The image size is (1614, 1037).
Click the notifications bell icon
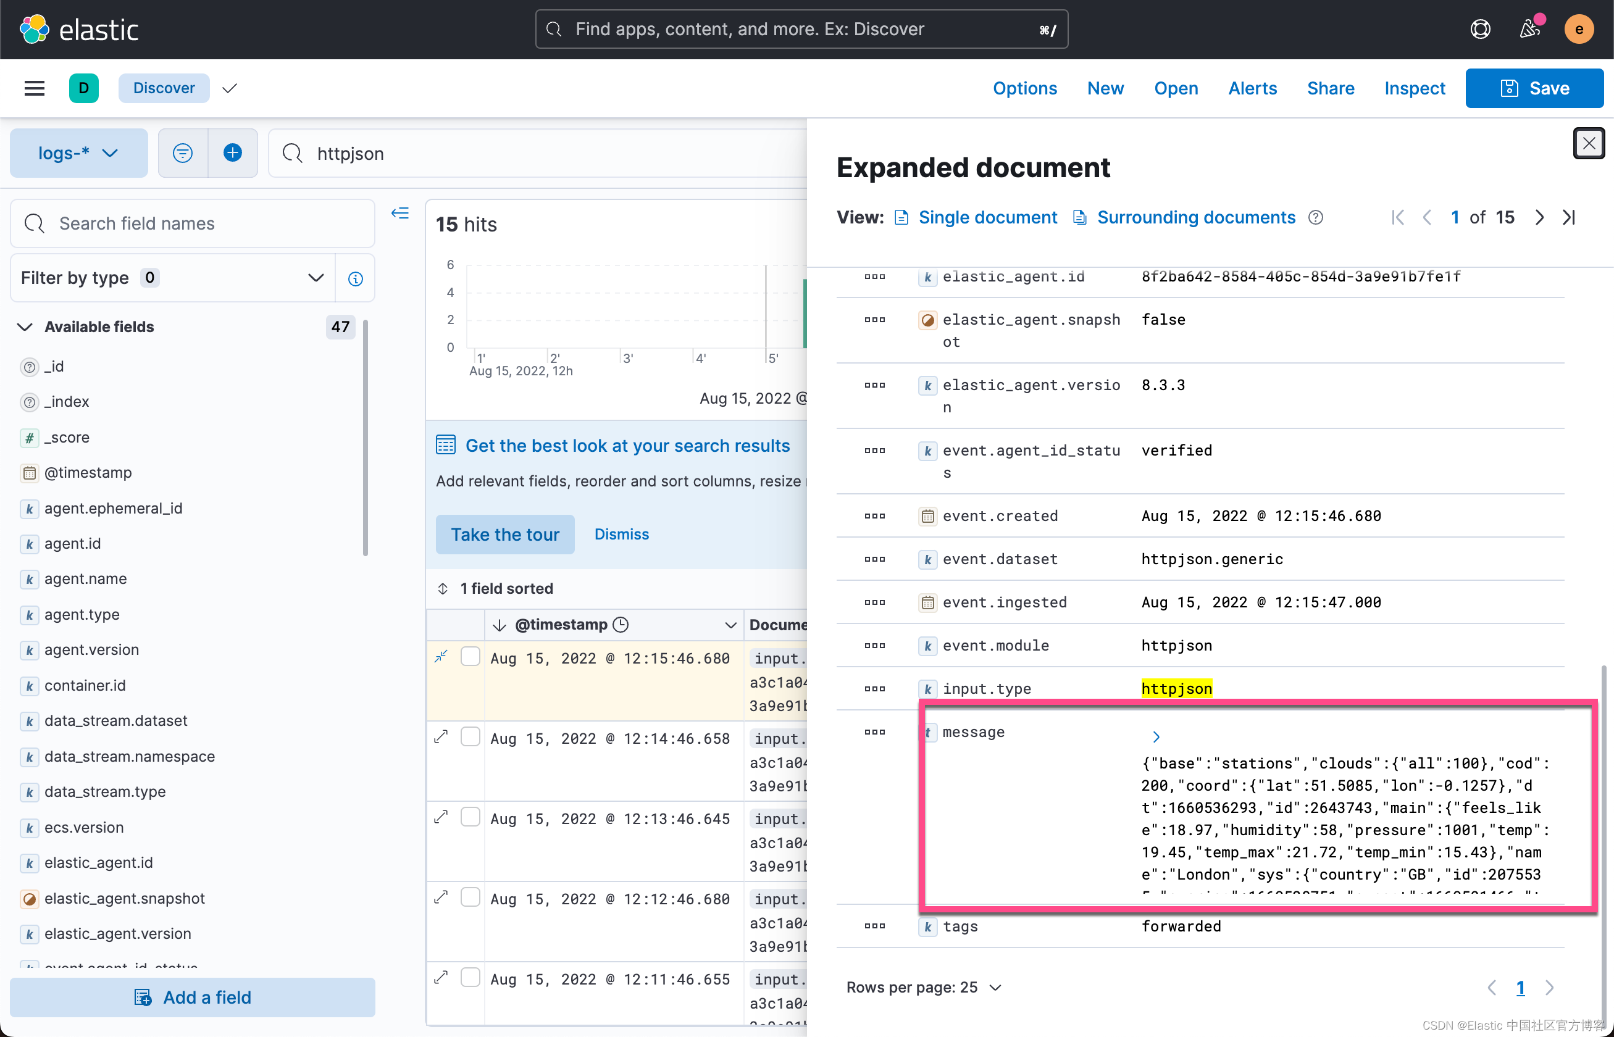tap(1530, 29)
